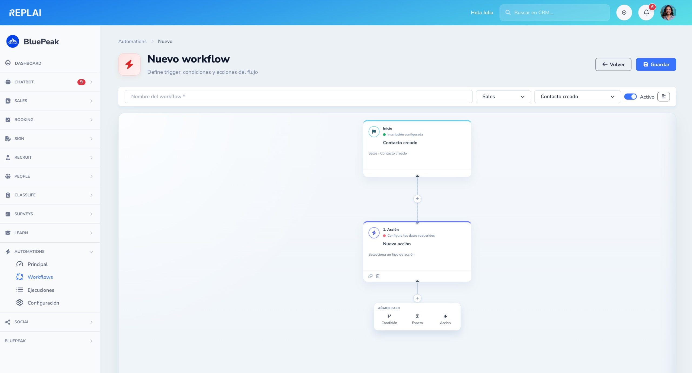
Task: Delete the Nueva acción step with trash icon
Action: 378,276
